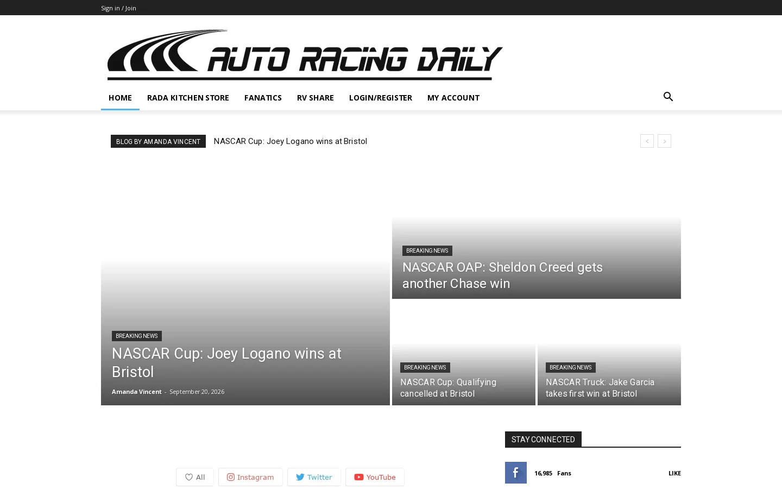Open the search magnifier icon

point(668,97)
